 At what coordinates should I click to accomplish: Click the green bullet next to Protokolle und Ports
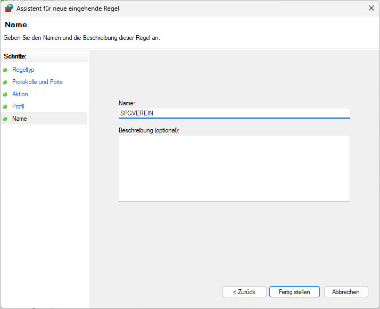5,82
